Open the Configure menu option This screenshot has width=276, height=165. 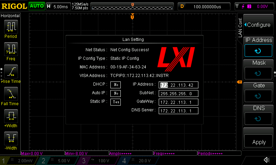click(258, 25)
